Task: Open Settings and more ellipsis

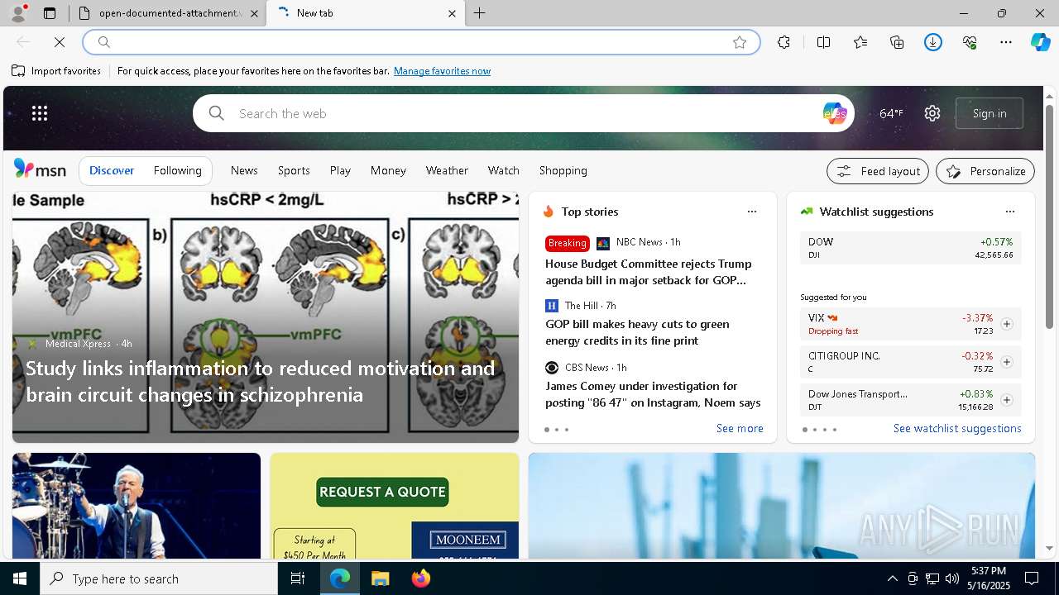Action: [x=1006, y=42]
